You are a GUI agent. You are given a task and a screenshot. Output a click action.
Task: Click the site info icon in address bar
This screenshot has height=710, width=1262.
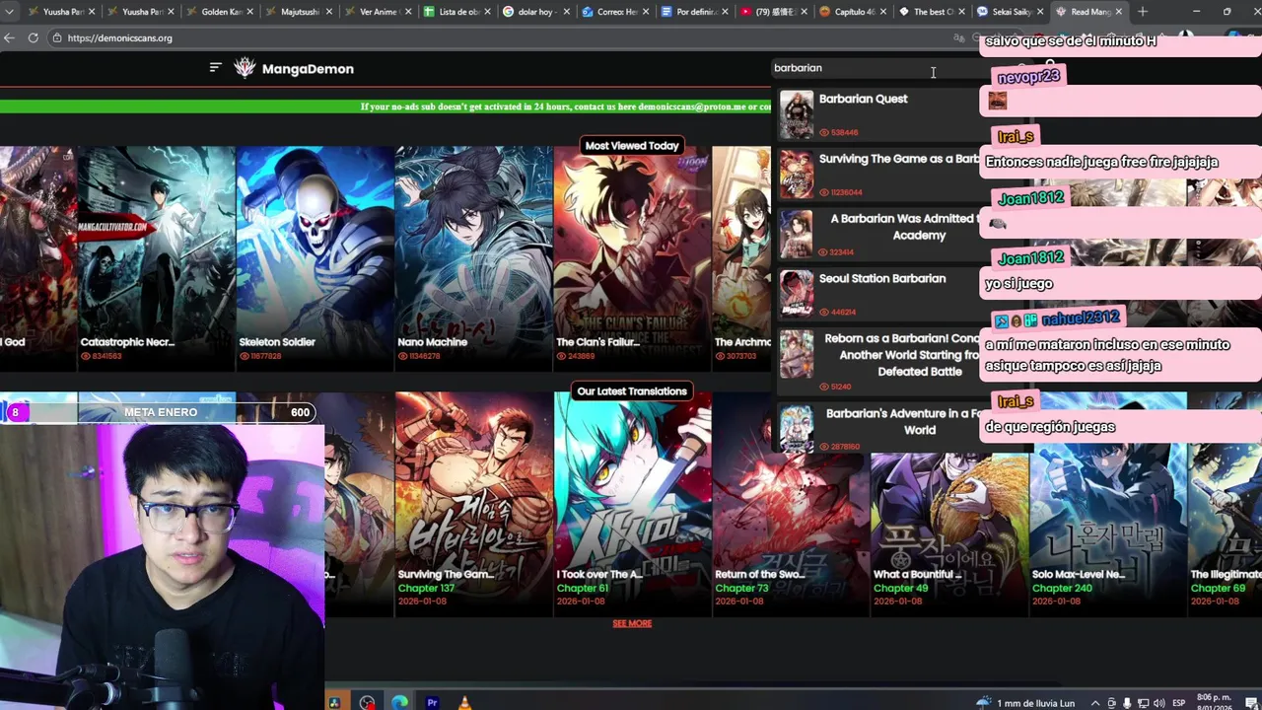(x=58, y=37)
